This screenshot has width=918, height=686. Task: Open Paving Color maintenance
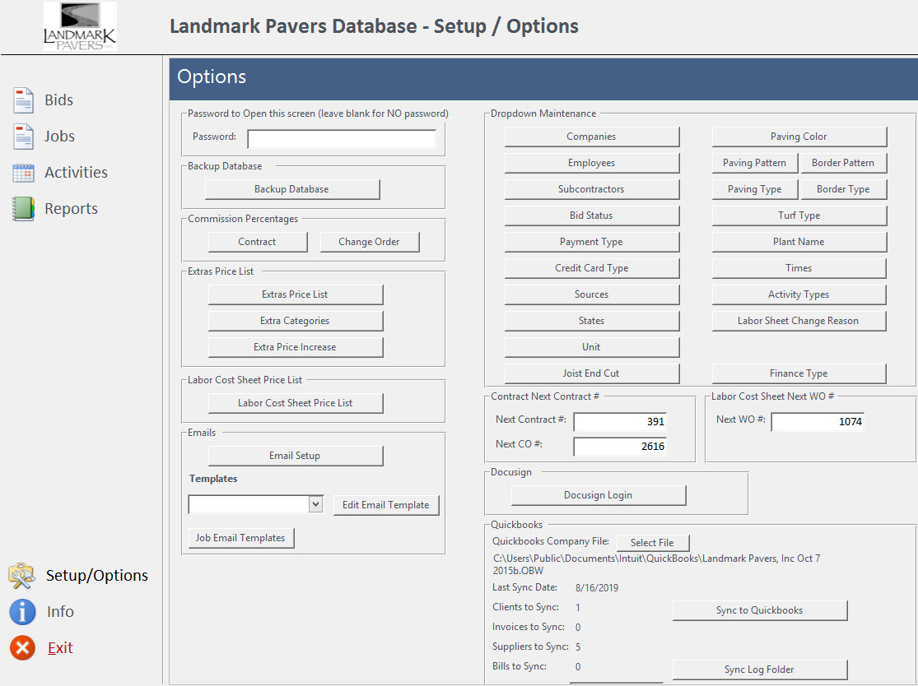799,137
